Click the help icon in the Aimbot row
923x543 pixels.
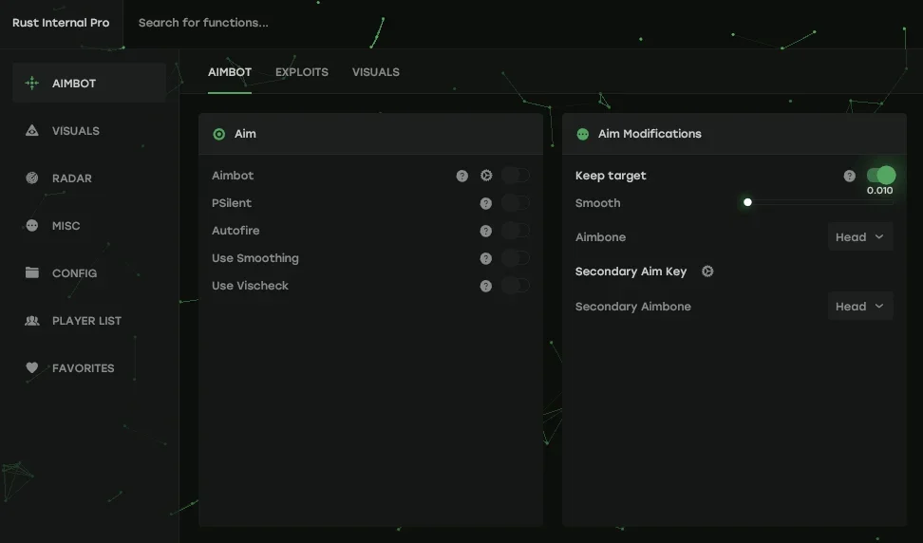click(x=462, y=176)
